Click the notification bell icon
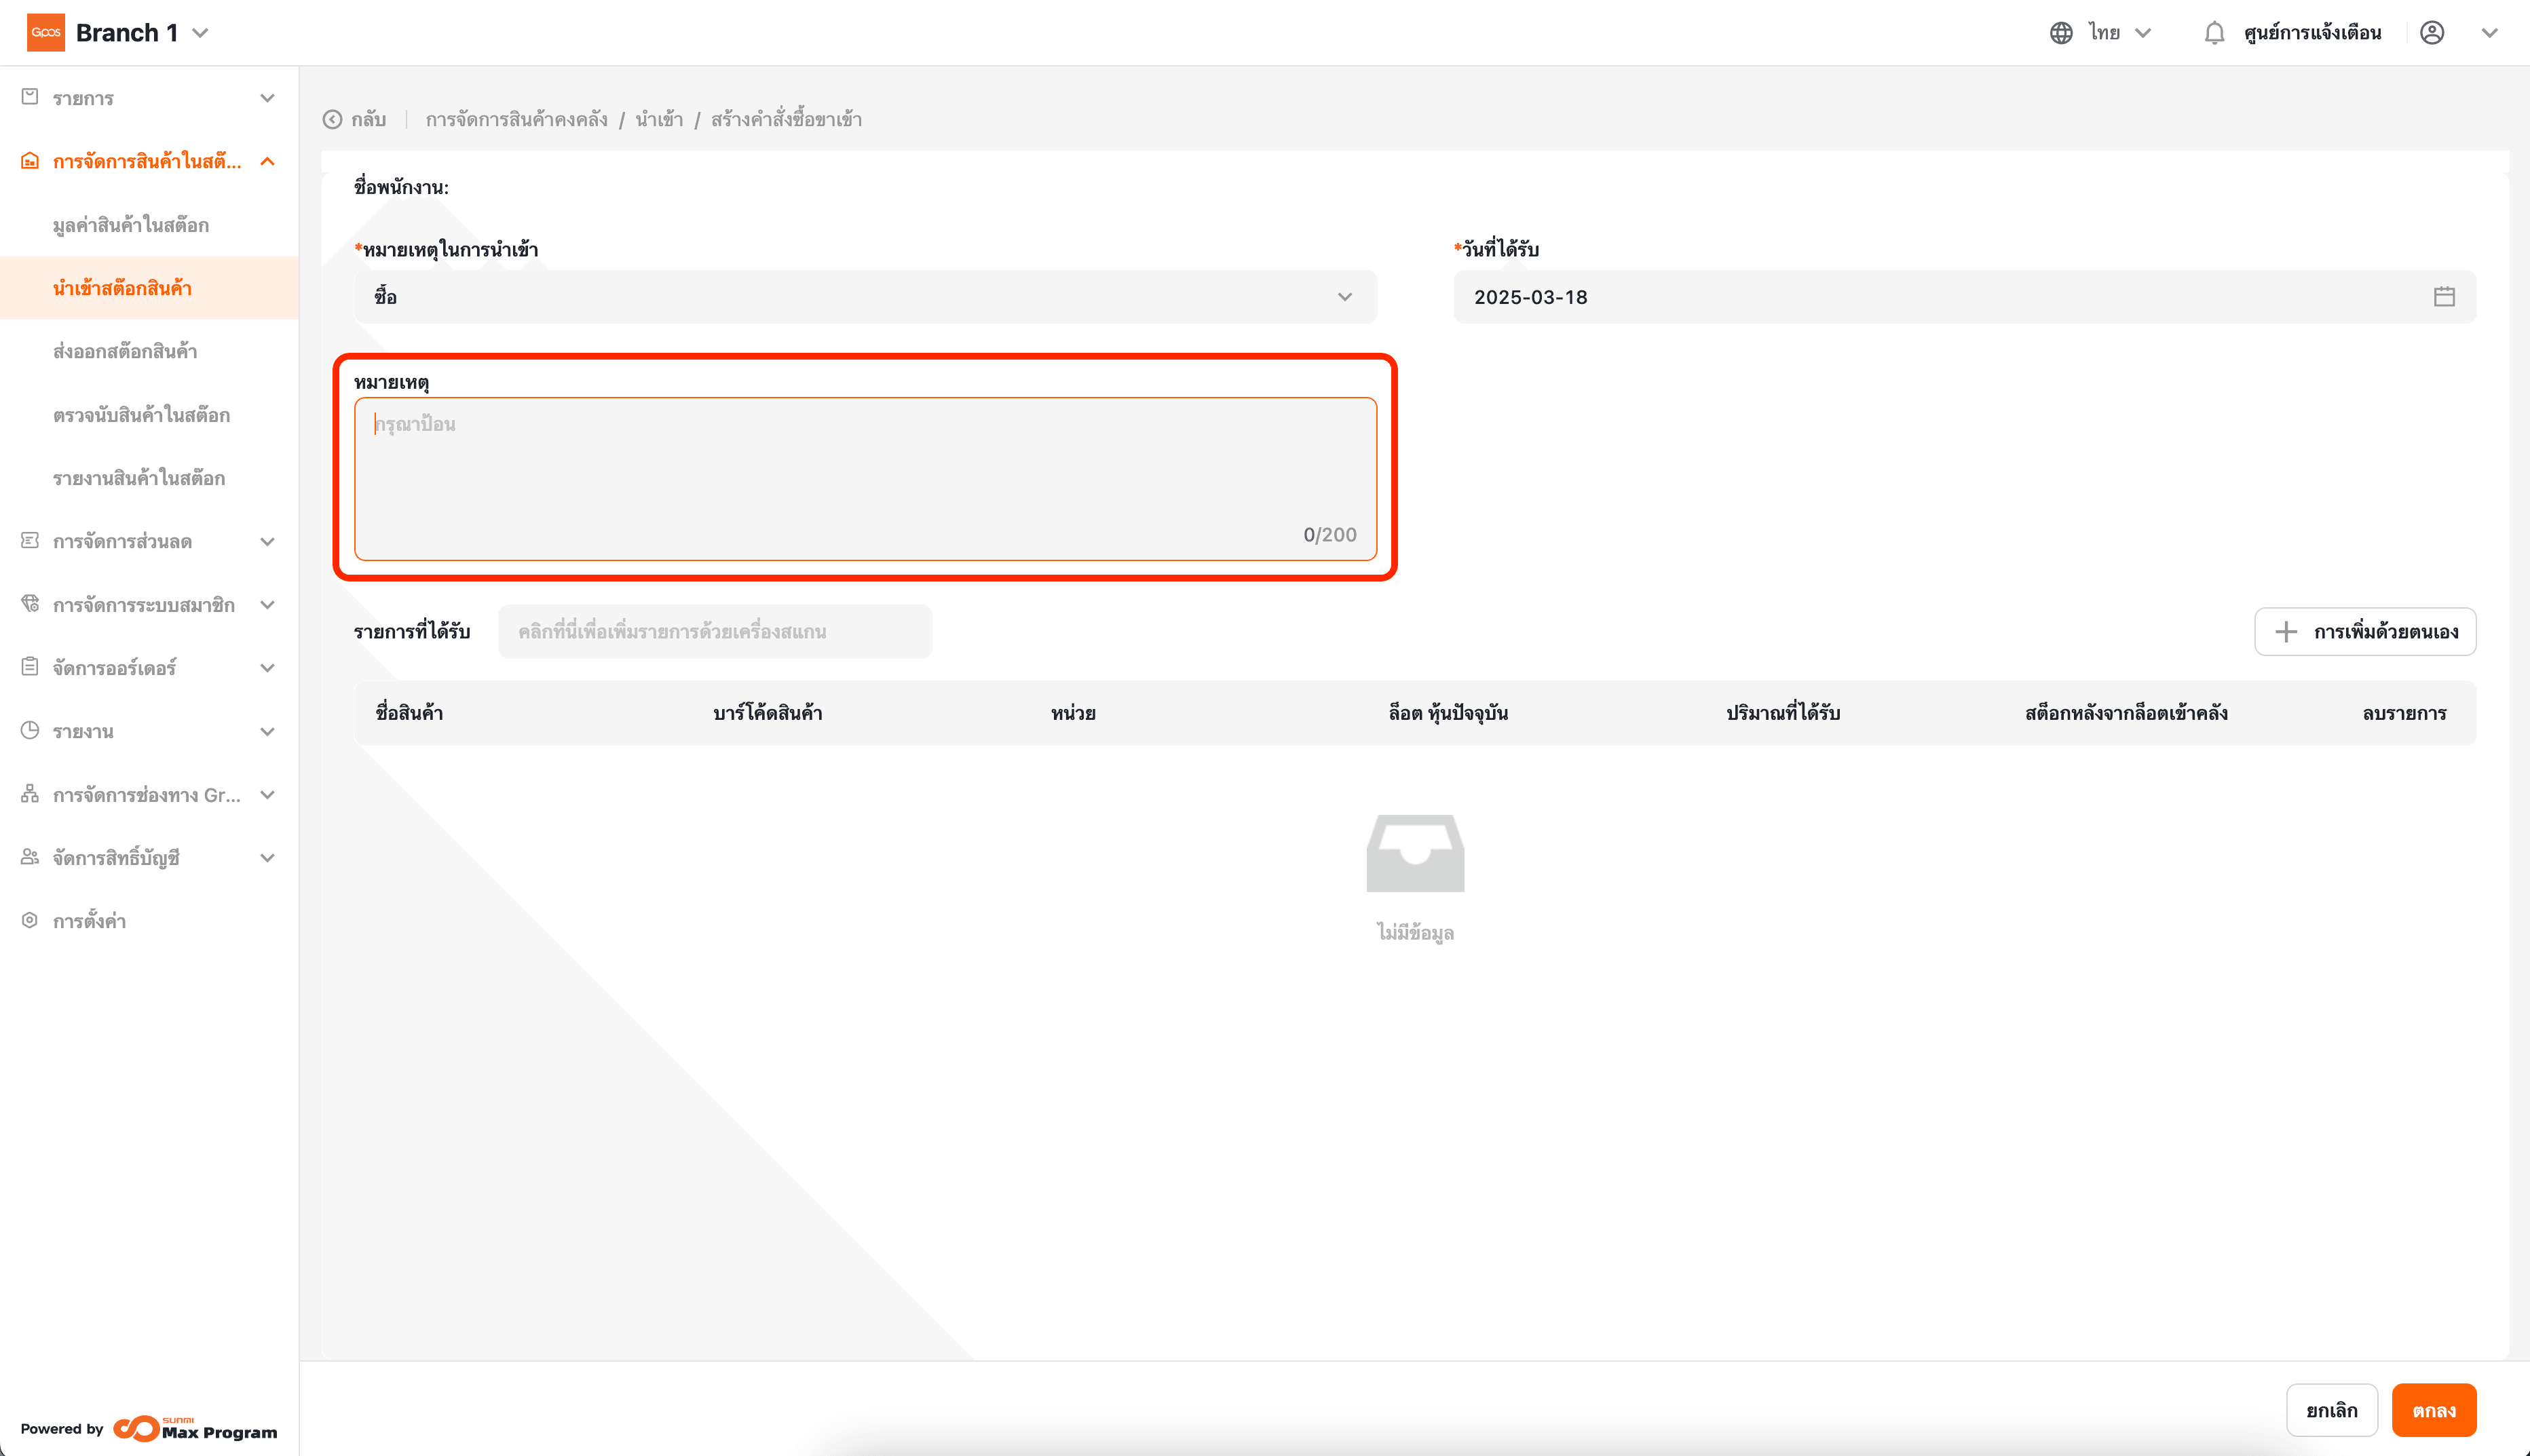Viewport: 2530px width, 1456px height. coord(2214,33)
